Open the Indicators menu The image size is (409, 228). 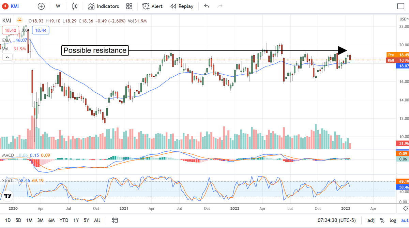(x=104, y=6)
